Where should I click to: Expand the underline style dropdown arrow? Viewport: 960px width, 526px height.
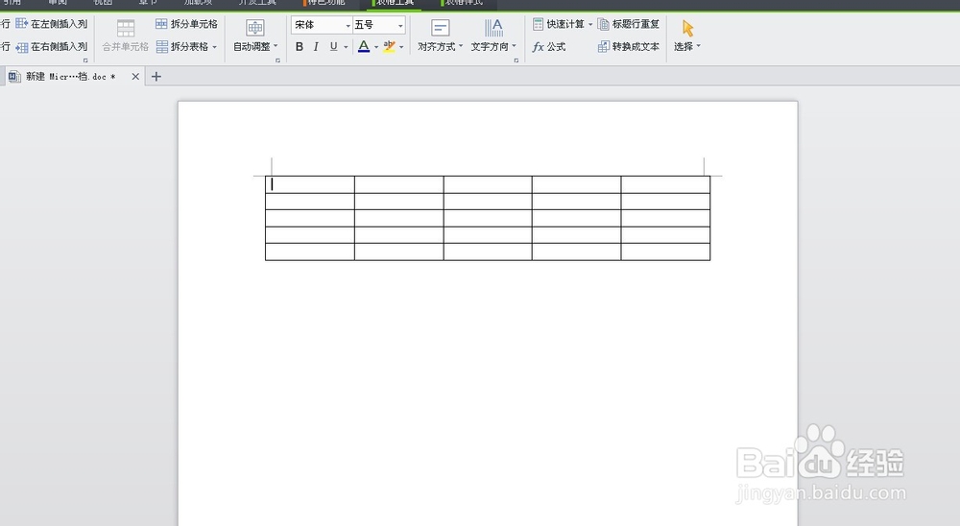(346, 47)
